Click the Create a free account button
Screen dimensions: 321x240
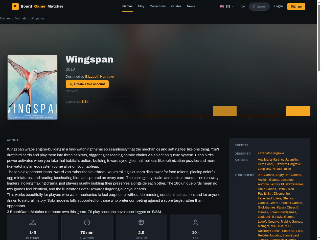click(87, 84)
